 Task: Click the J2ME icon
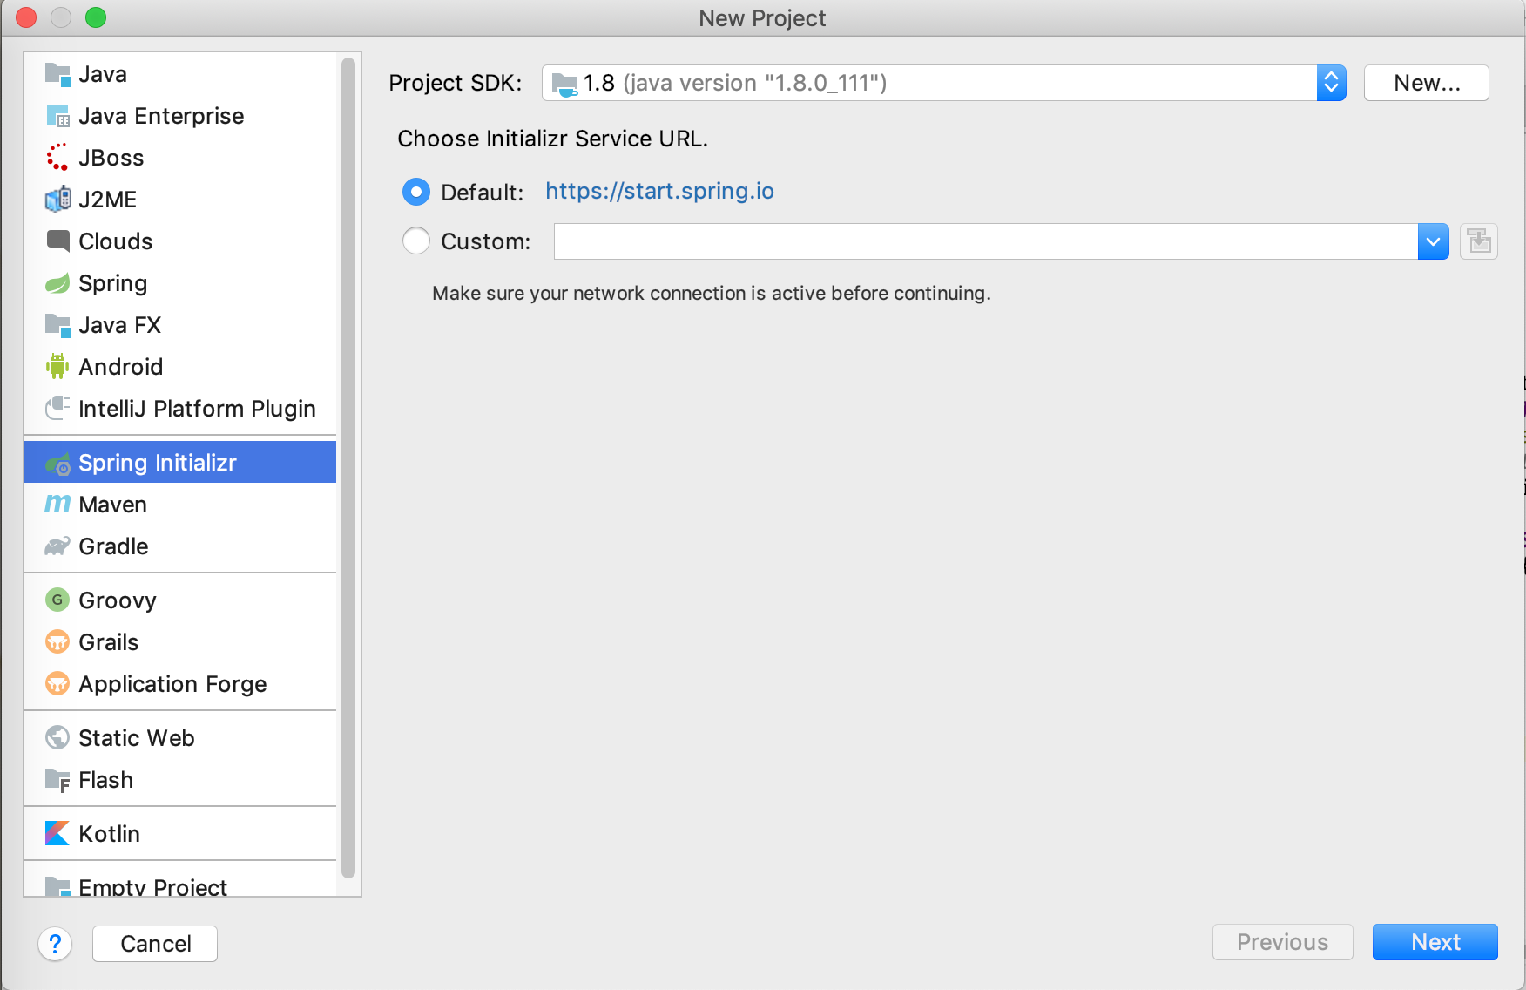coord(57,200)
